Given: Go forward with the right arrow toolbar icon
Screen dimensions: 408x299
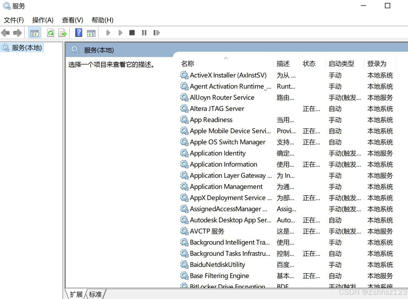Looking at the screenshot, I should tap(17, 33).
